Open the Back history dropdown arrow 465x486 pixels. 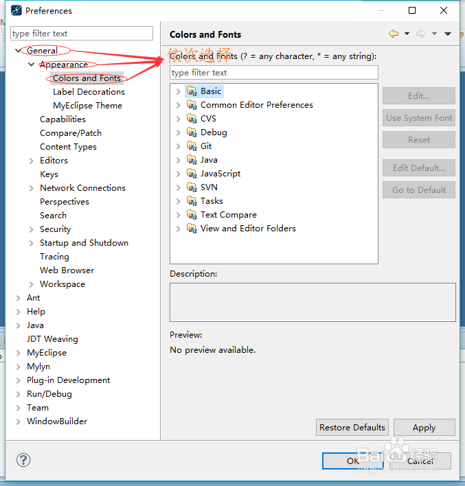click(x=407, y=34)
